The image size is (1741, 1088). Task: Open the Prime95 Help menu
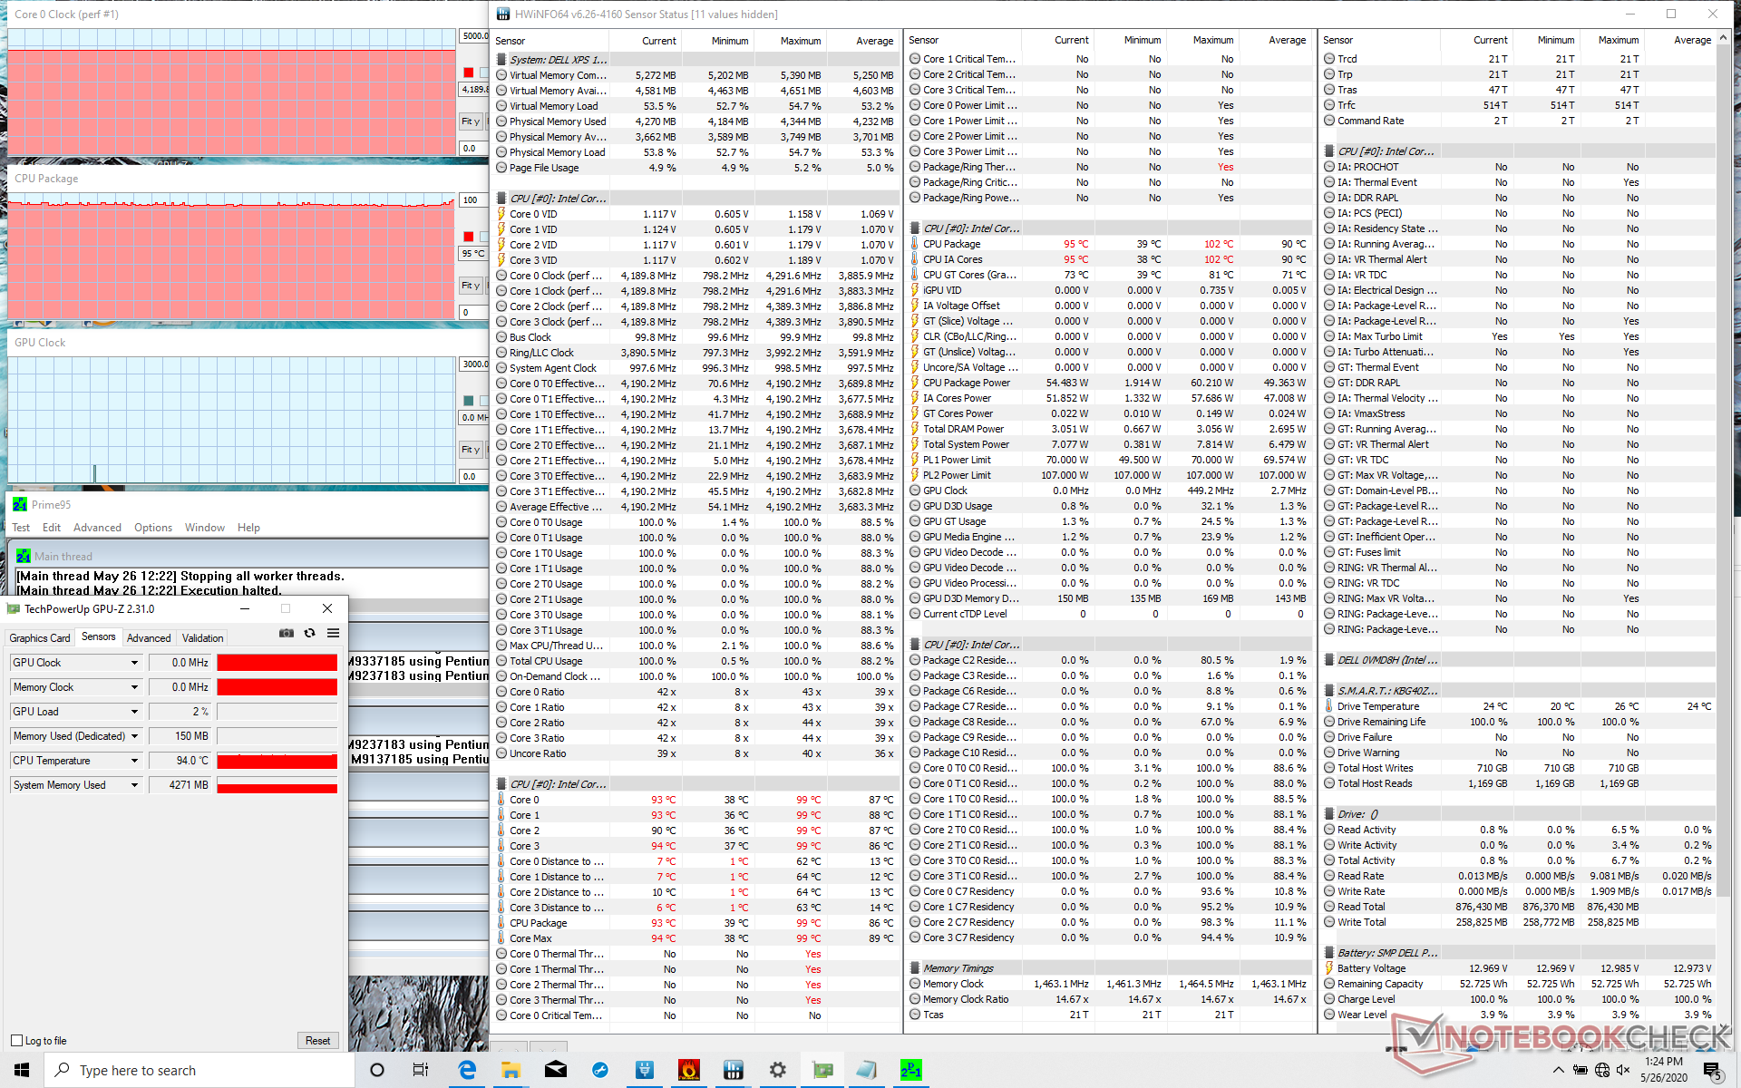click(x=248, y=528)
